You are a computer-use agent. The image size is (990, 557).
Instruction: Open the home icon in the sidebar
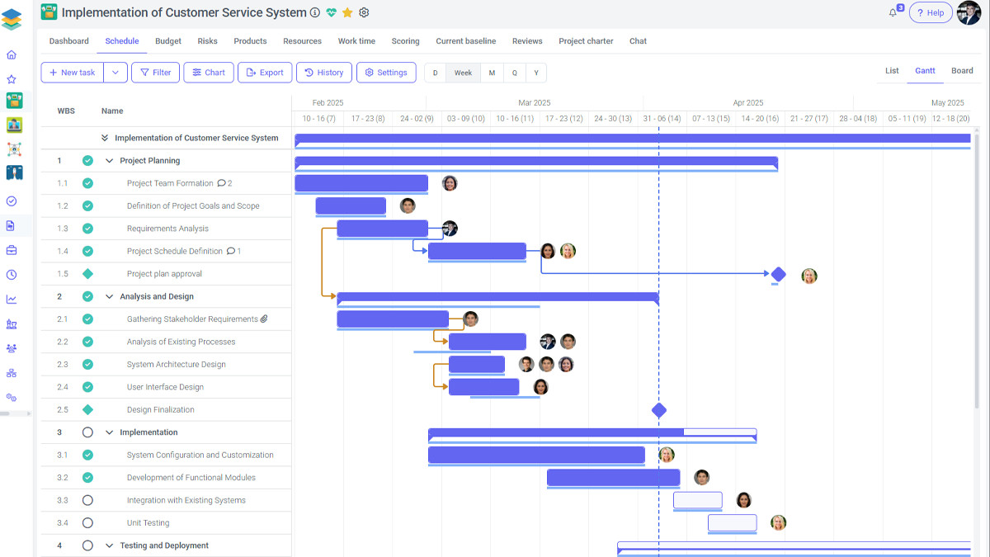[x=12, y=55]
